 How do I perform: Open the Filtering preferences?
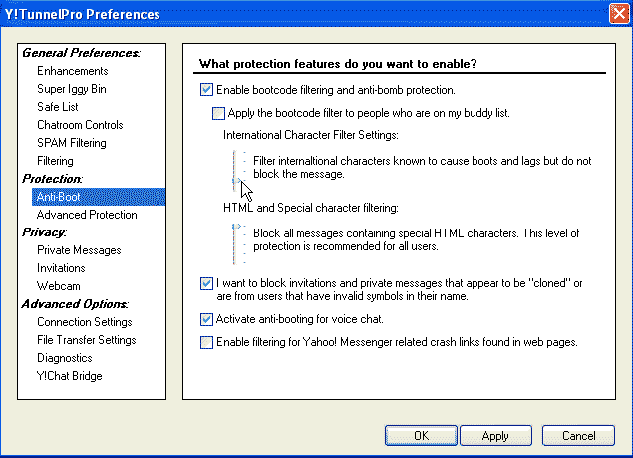point(55,161)
